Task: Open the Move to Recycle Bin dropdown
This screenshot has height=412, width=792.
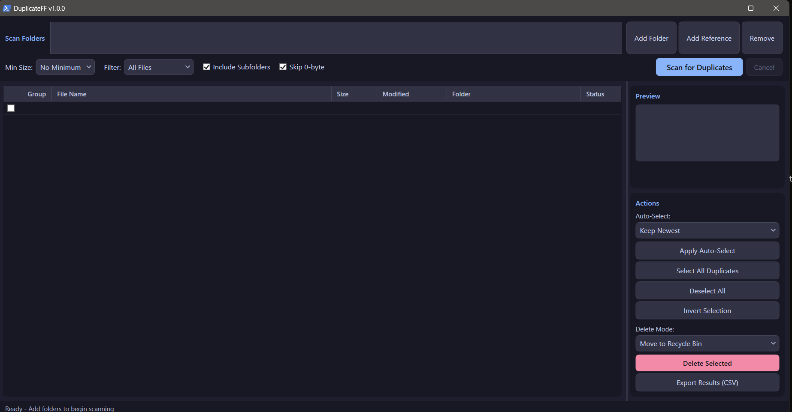Action: pos(707,343)
